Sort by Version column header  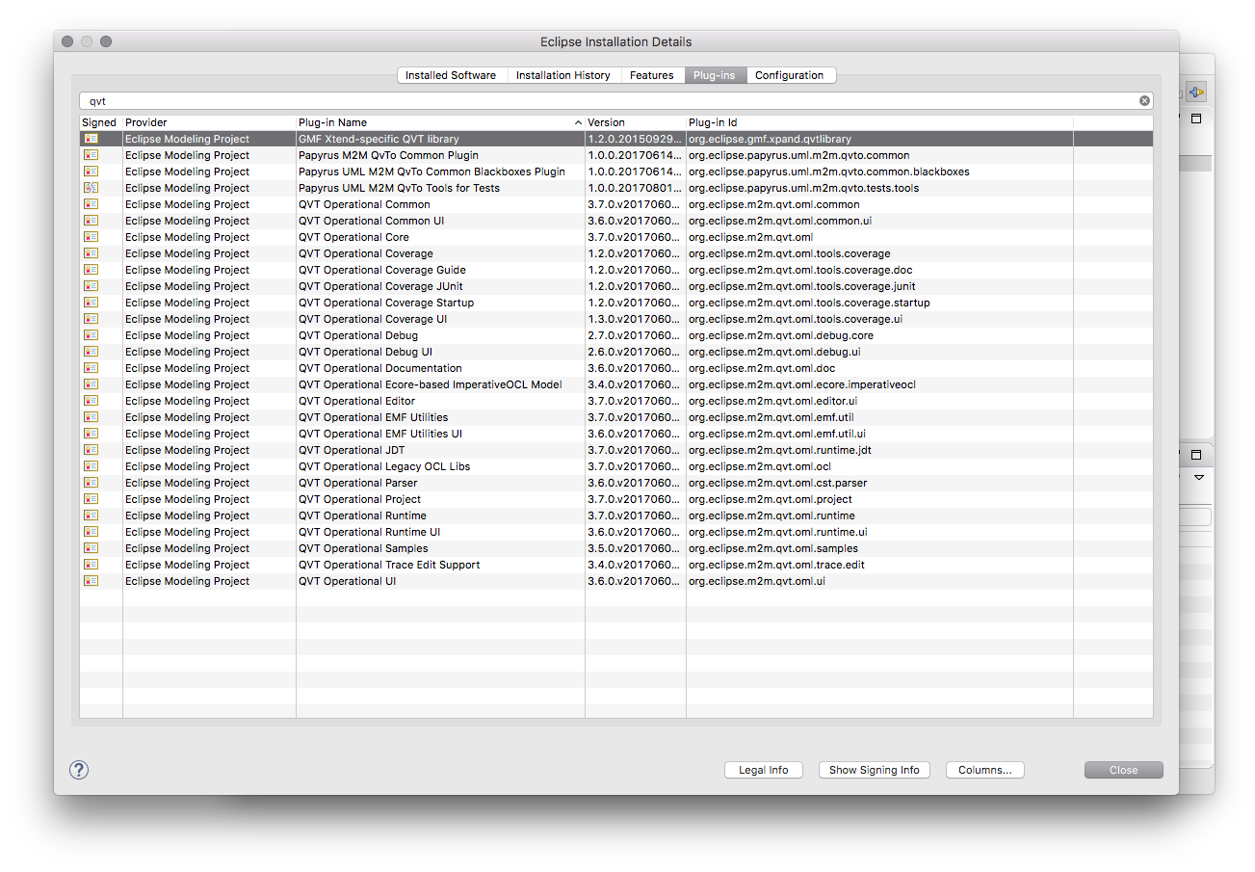click(x=636, y=122)
